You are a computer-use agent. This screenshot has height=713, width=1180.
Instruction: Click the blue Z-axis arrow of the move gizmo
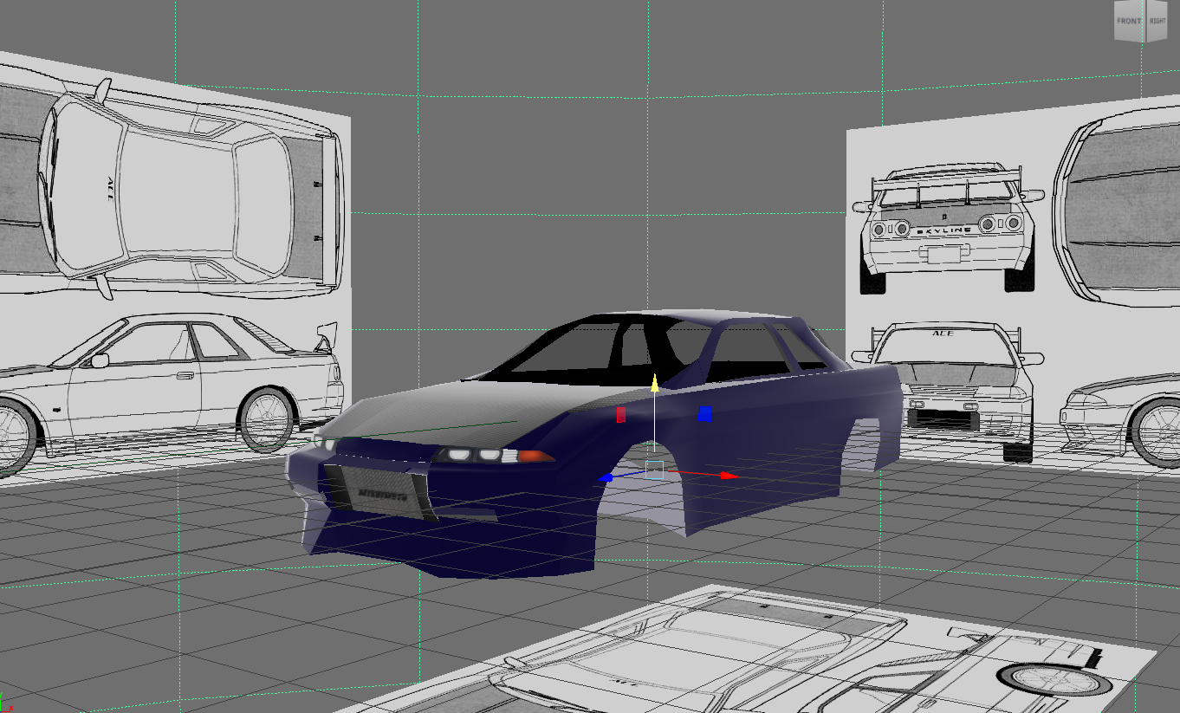coord(607,477)
